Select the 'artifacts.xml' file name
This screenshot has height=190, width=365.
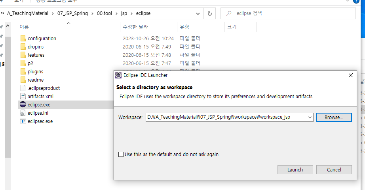pyautogui.click(x=40, y=97)
